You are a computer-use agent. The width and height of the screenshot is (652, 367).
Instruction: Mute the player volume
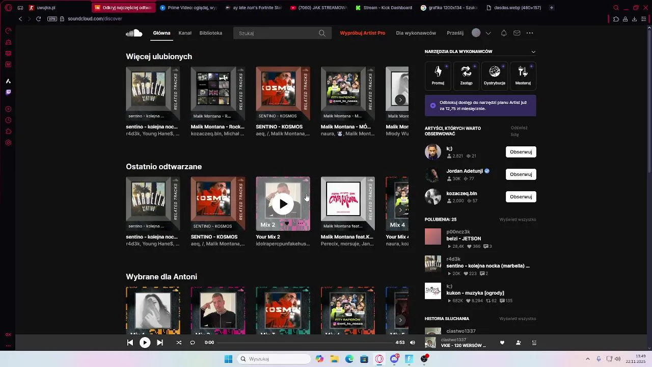point(413,343)
